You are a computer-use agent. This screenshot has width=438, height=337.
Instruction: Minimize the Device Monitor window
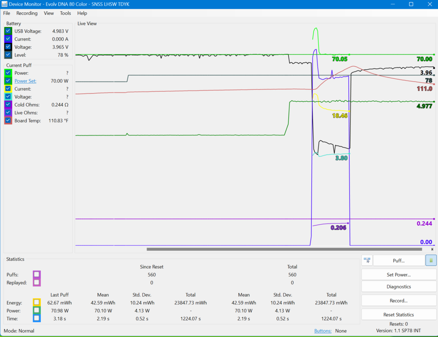point(393,4)
